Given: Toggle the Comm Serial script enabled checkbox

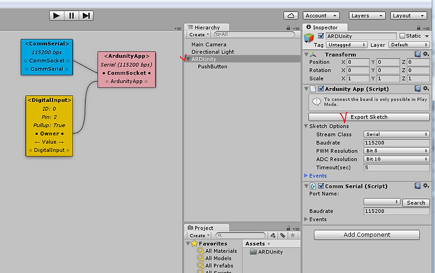Looking at the screenshot, I should pyautogui.click(x=321, y=186).
